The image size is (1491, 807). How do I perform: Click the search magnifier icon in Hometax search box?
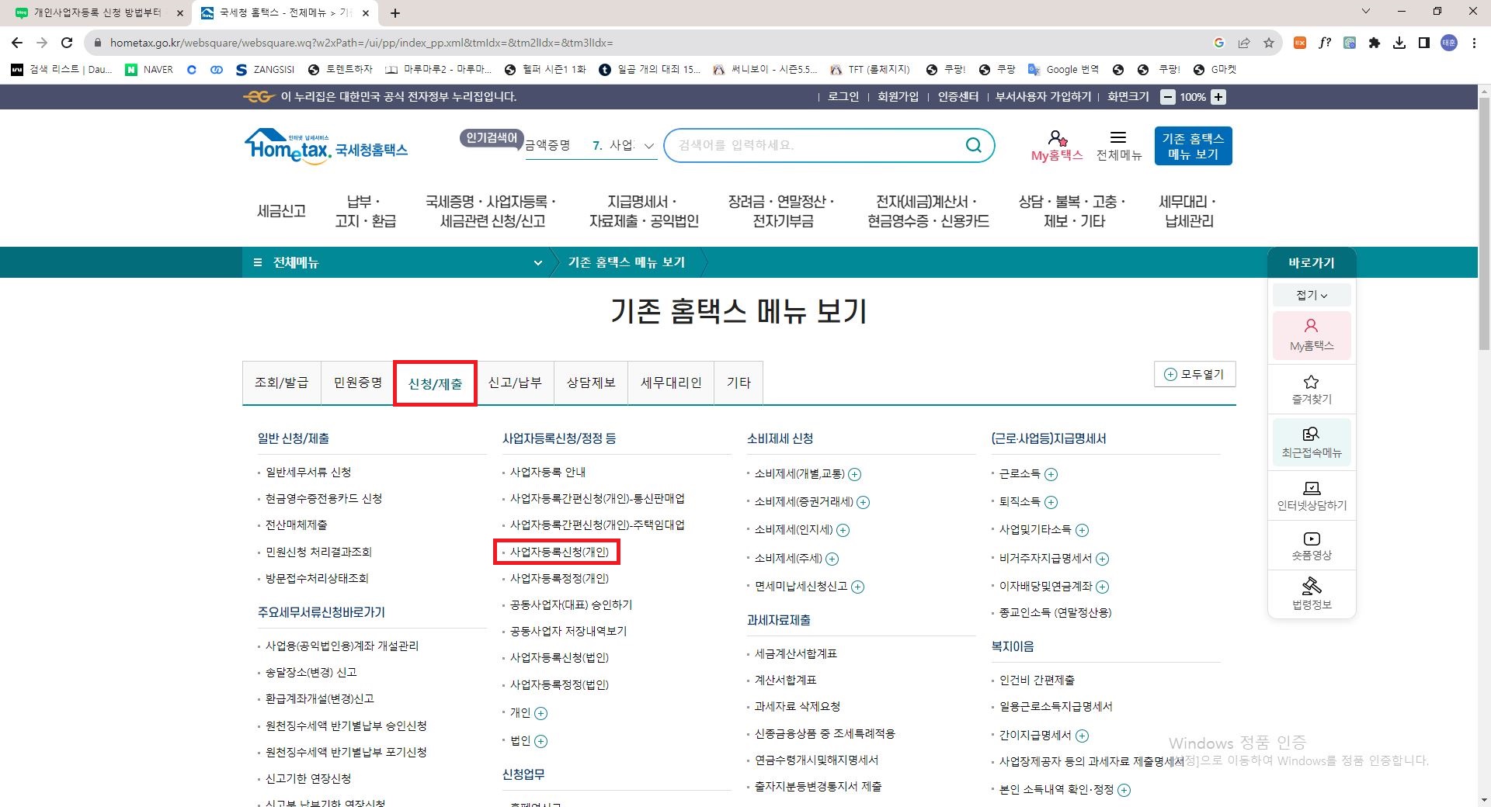coord(973,145)
